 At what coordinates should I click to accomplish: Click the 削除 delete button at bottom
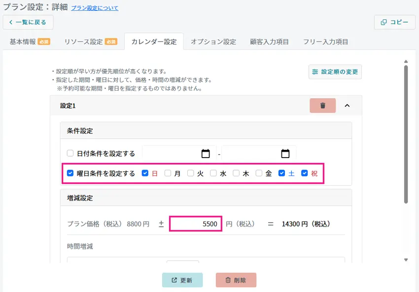236,280
